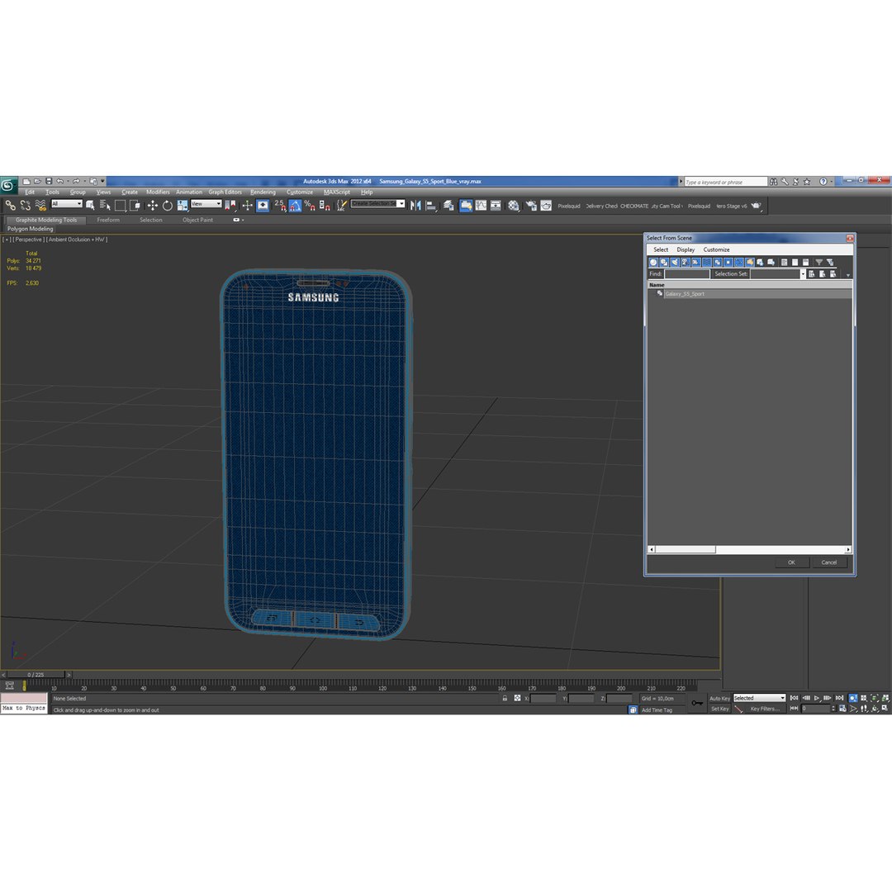The image size is (892, 892).
Task: Activate the Select and Move tool
Action: coord(153,206)
